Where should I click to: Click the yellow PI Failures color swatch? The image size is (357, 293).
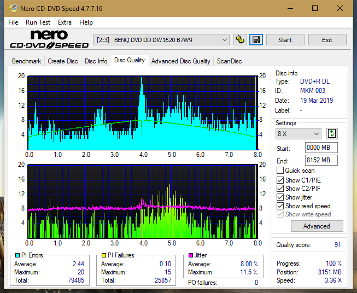tap(104, 255)
